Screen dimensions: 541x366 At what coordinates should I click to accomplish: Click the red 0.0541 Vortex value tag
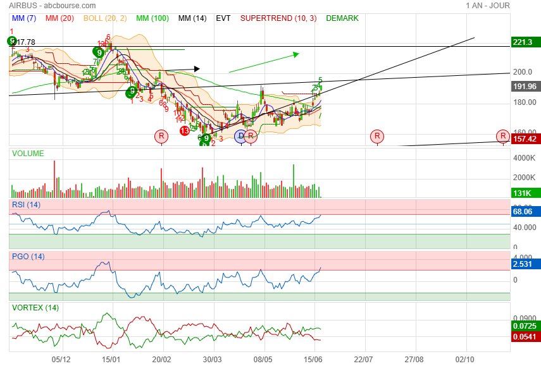[x=526, y=336]
